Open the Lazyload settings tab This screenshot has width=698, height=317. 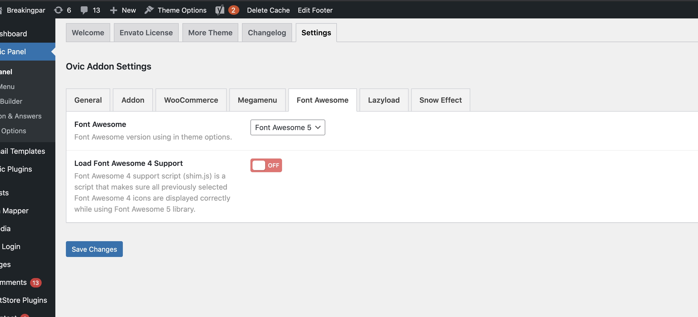tap(384, 100)
